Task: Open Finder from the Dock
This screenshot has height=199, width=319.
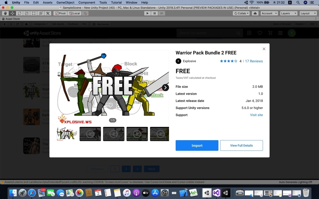Action: pyautogui.click(x=13, y=193)
